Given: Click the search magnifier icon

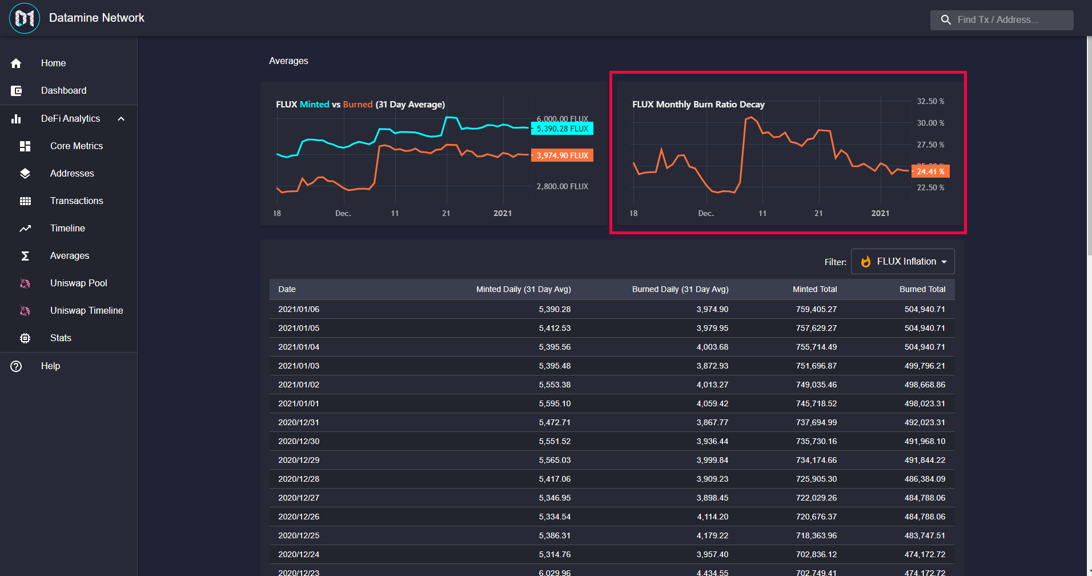Looking at the screenshot, I should [x=946, y=20].
